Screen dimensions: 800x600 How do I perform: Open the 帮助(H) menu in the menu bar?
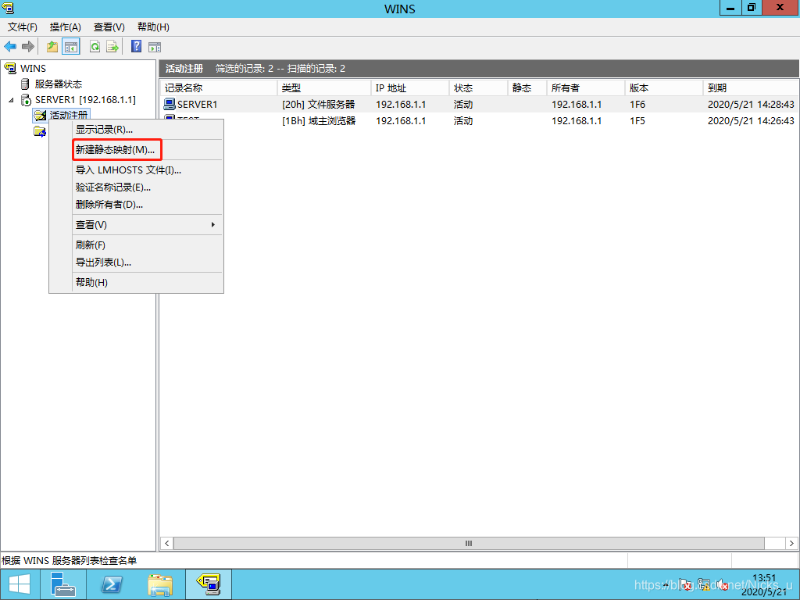tap(153, 27)
